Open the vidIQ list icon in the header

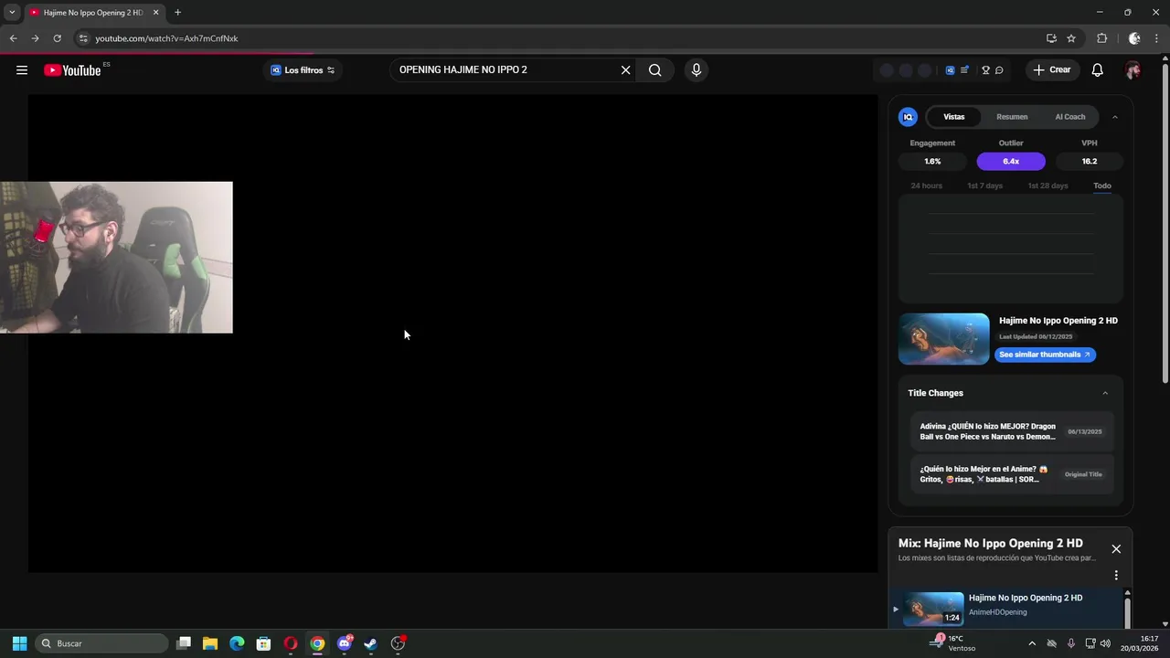pyautogui.click(x=964, y=70)
